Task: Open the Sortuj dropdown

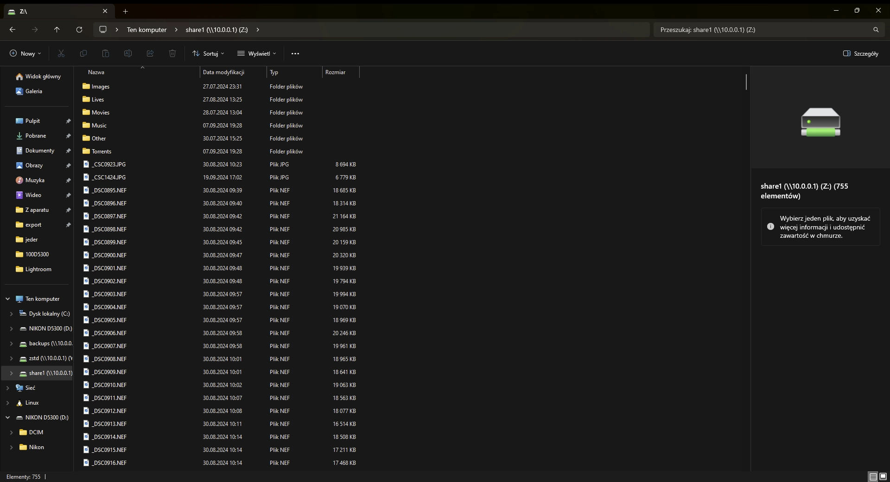Action: pyautogui.click(x=209, y=54)
